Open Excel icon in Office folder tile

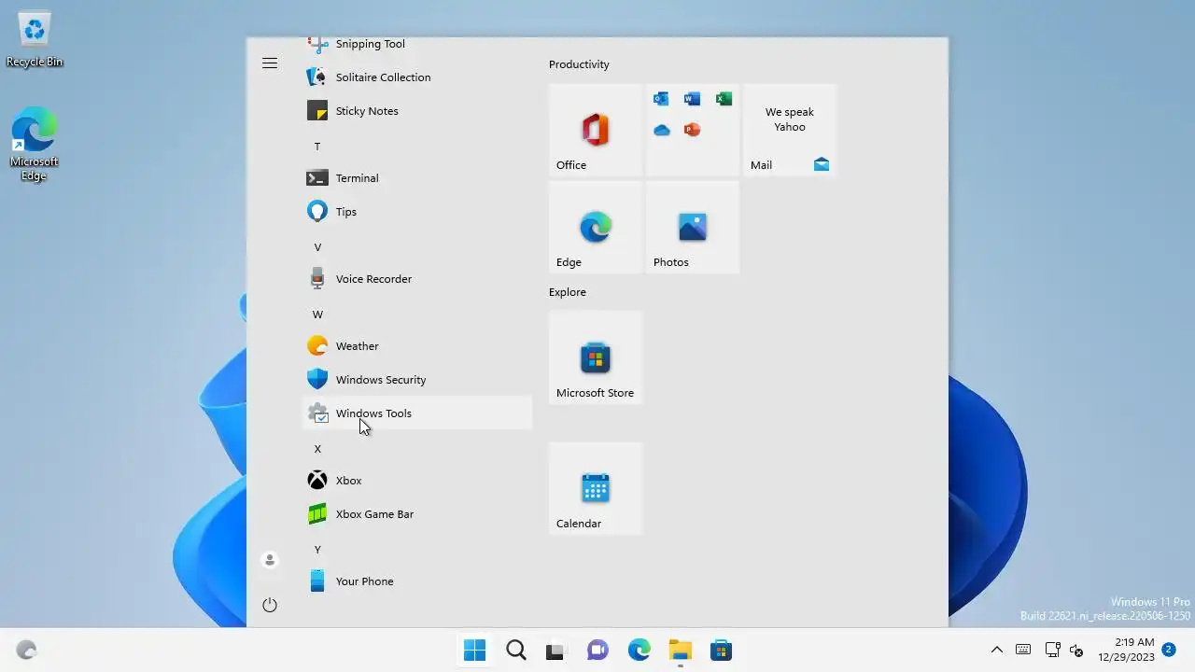coord(724,99)
